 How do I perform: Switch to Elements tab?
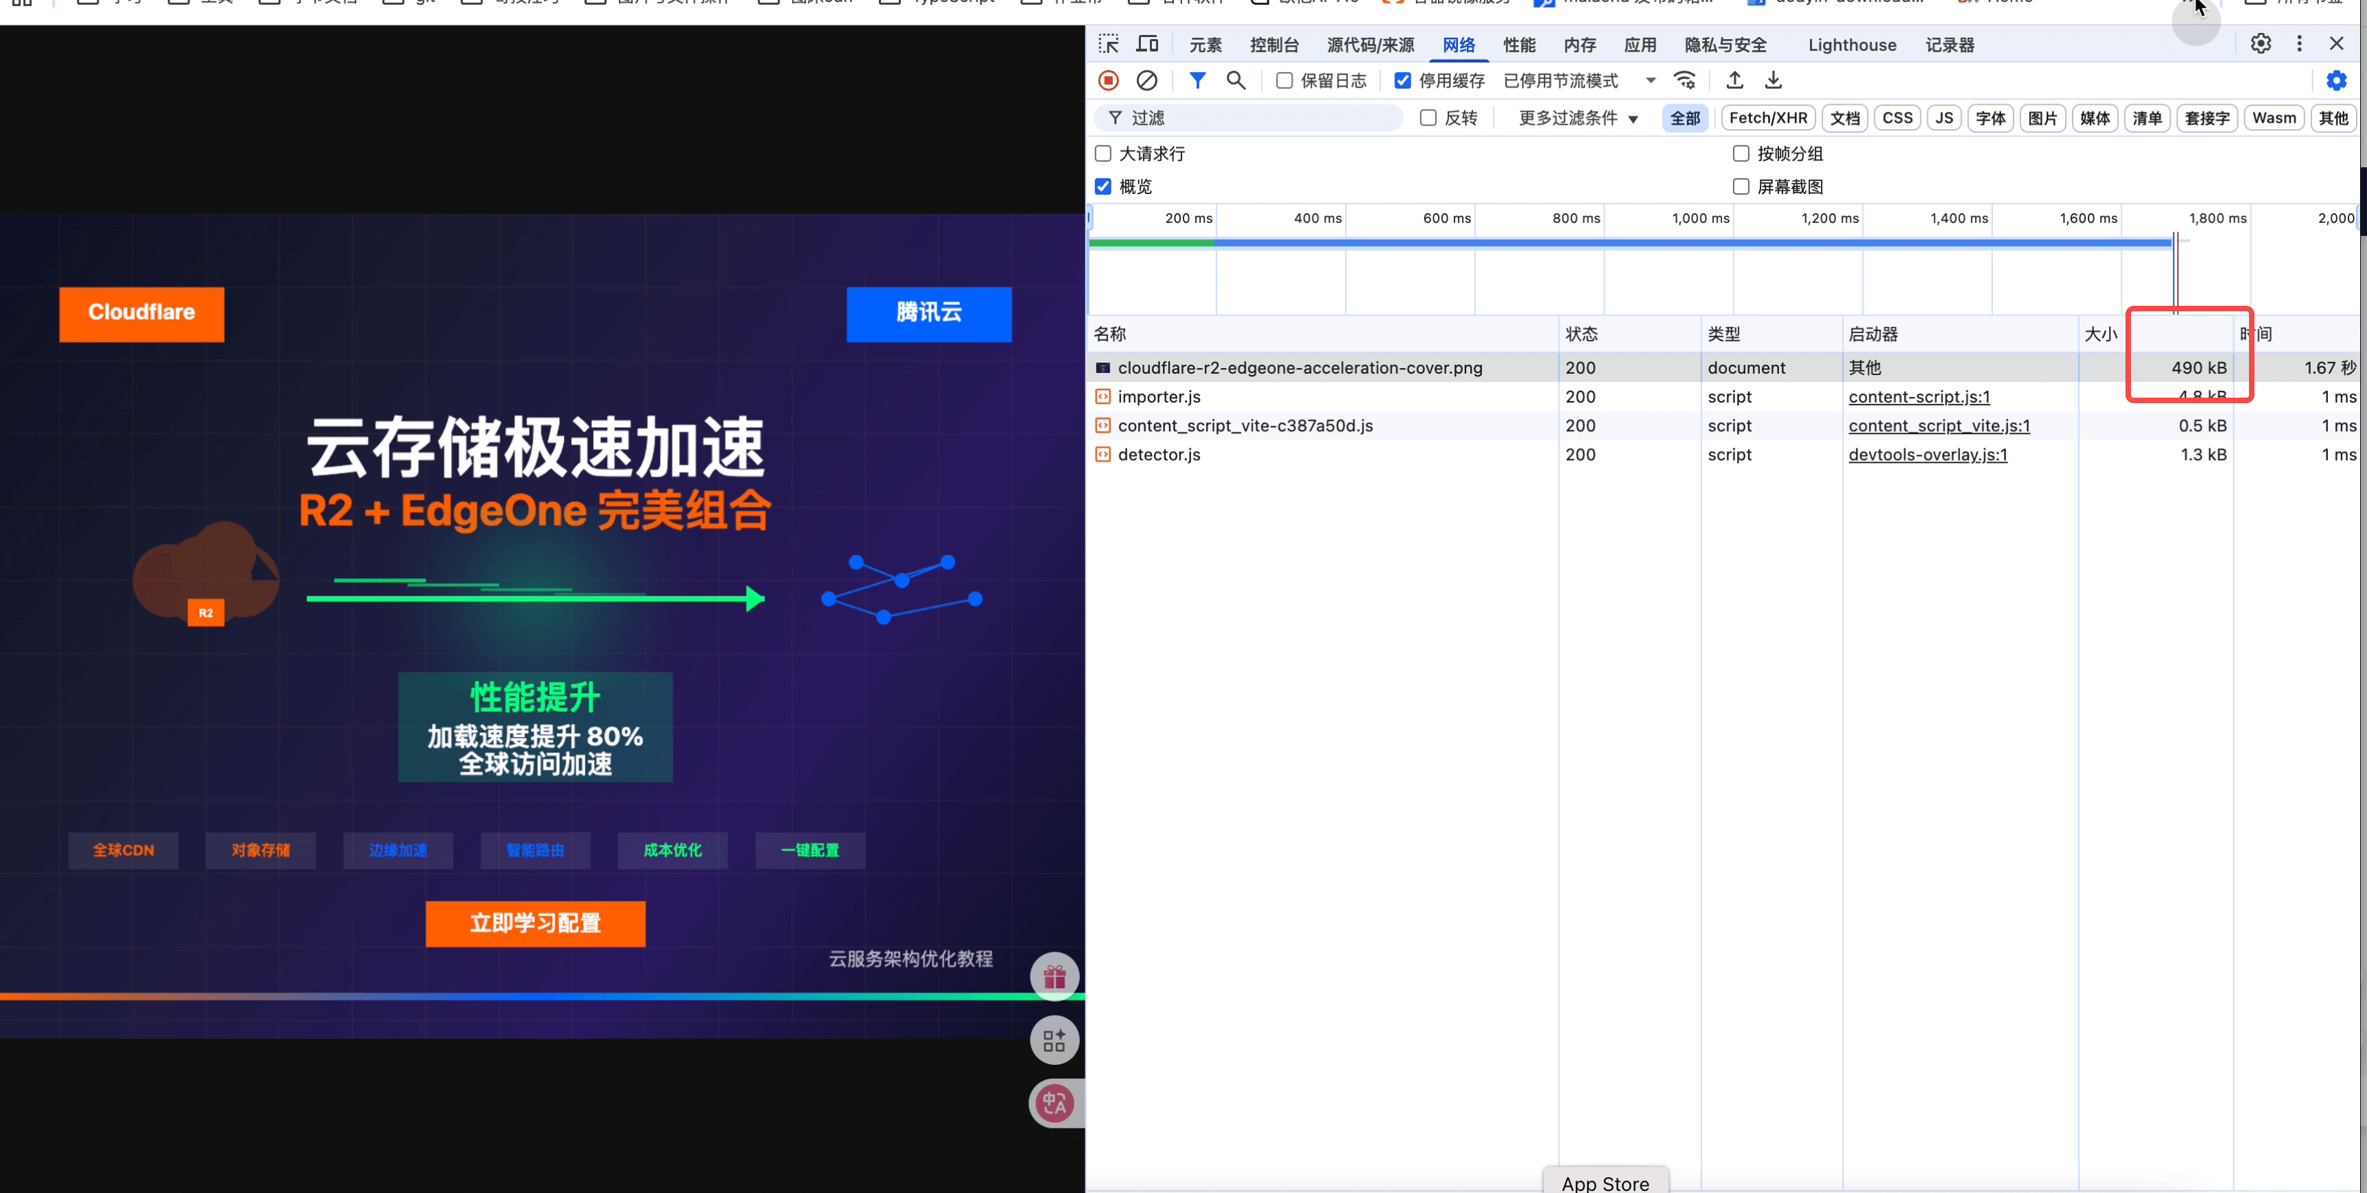coord(1205,45)
